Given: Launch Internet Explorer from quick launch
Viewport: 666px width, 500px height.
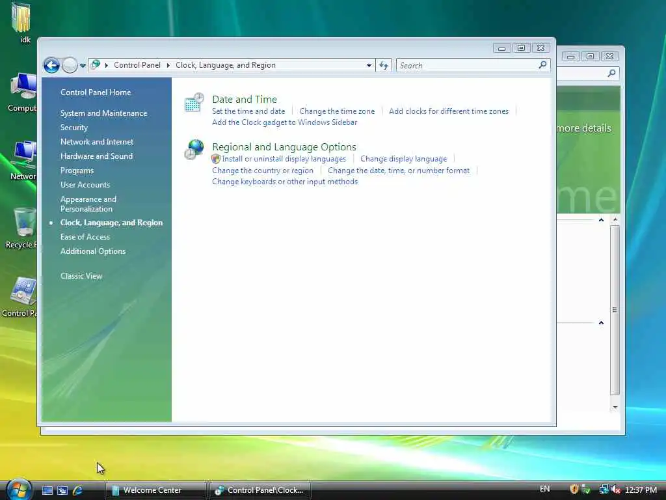Looking at the screenshot, I should [78, 490].
